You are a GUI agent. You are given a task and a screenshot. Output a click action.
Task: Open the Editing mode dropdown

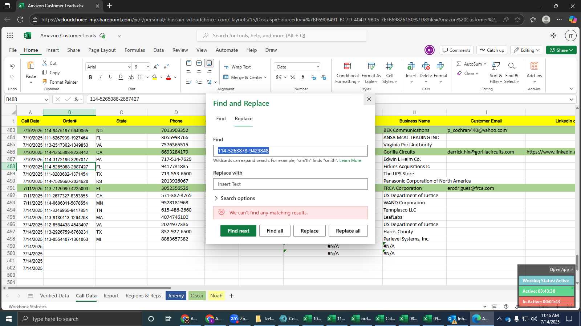pos(527,50)
